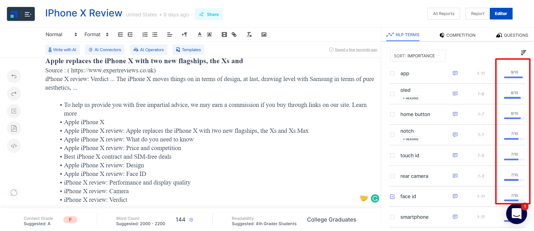The width and height of the screenshot is (534, 231).
Task: Open the chat support widget
Action: pyautogui.click(x=516, y=214)
